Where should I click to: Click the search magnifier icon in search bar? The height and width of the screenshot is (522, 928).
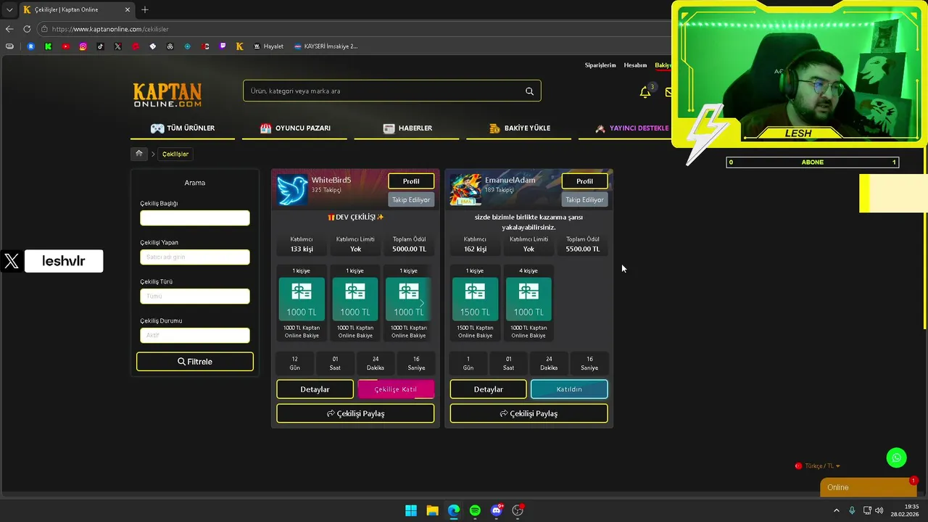[529, 91]
